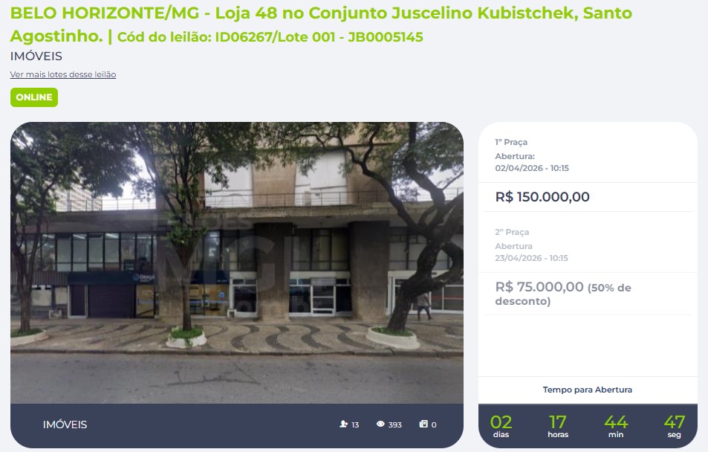Open 'Ver mais lotes desse leilão' link
The width and height of the screenshot is (708, 452).
click(x=62, y=74)
